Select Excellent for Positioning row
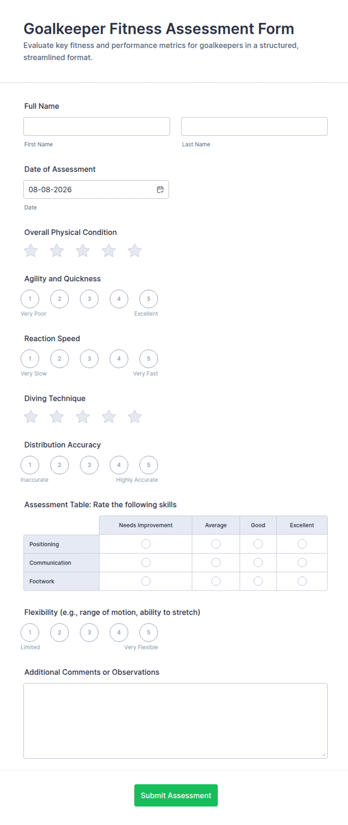Screen dimensions: 348x825 coord(302,544)
